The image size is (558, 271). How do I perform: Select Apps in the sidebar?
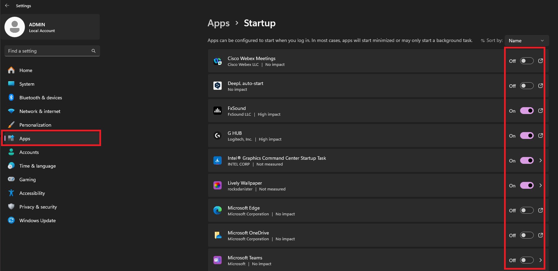pos(52,139)
